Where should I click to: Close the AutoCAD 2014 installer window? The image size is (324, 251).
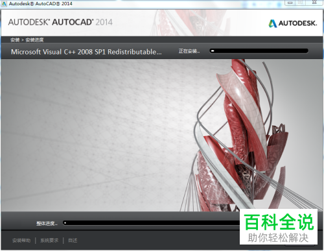[314, 3]
